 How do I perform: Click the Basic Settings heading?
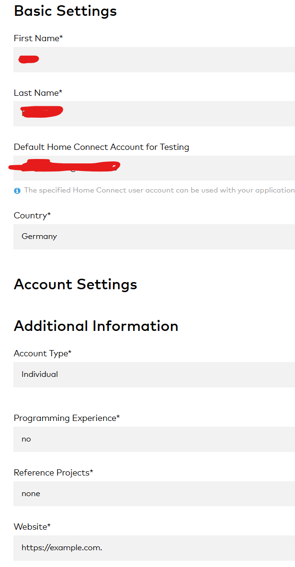66,11
